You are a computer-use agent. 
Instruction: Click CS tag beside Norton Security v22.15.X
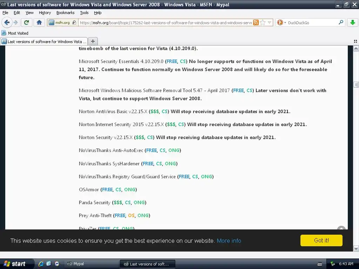point(150,137)
